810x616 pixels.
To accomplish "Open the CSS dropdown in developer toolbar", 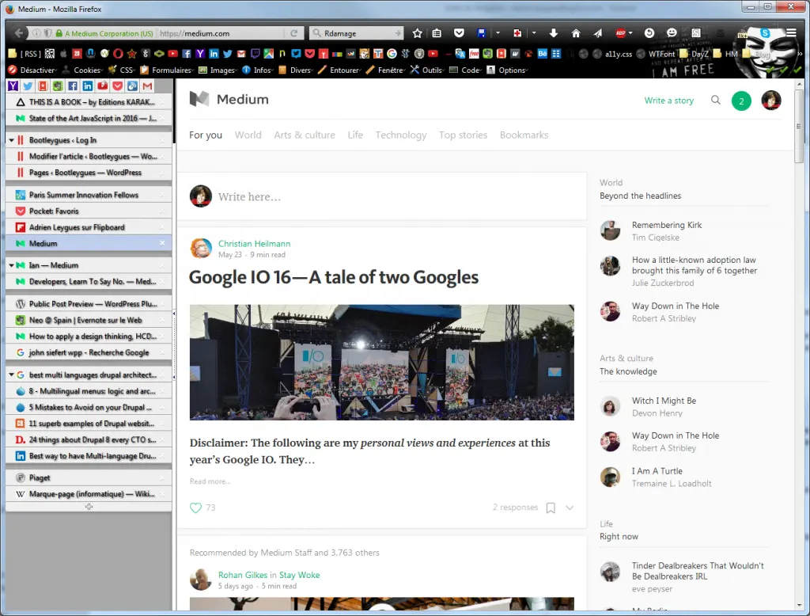I will 121,70.
